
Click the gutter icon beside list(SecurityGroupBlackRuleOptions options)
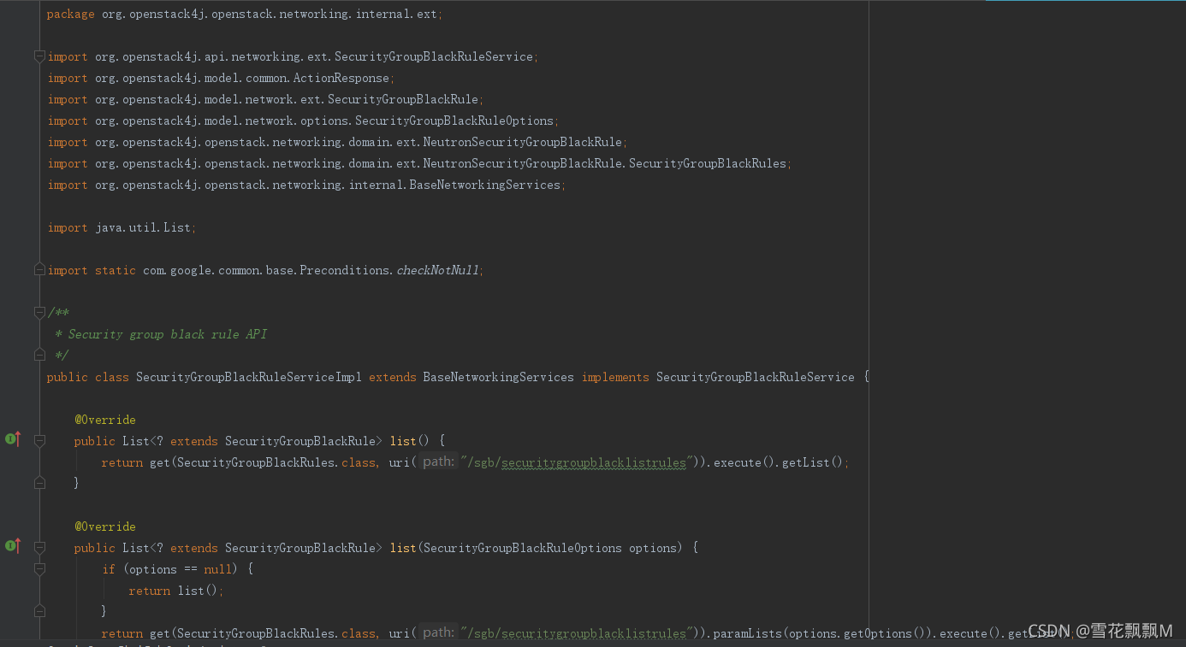point(13,546)
